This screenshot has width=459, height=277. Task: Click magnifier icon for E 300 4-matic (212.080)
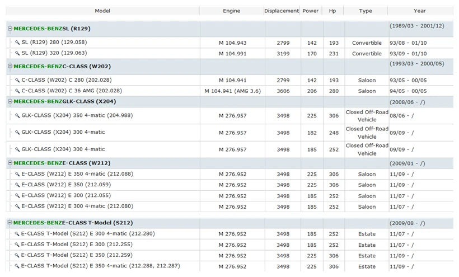point(17,206)
